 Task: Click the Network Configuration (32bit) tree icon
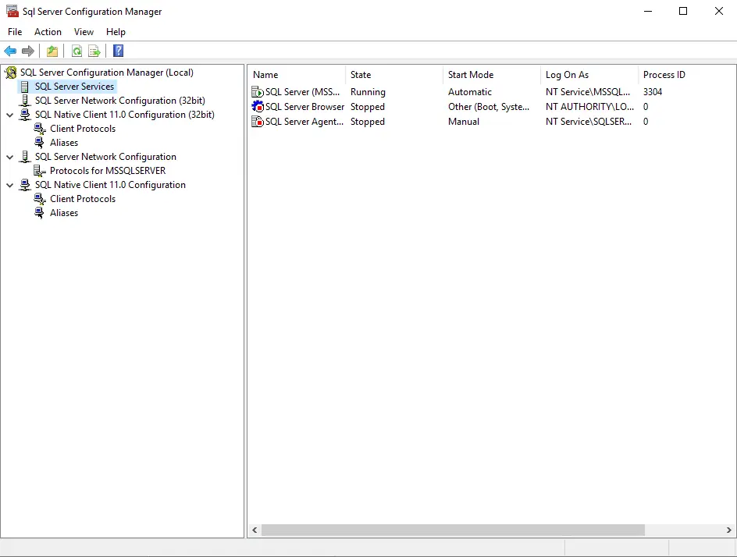click(25, 101)
